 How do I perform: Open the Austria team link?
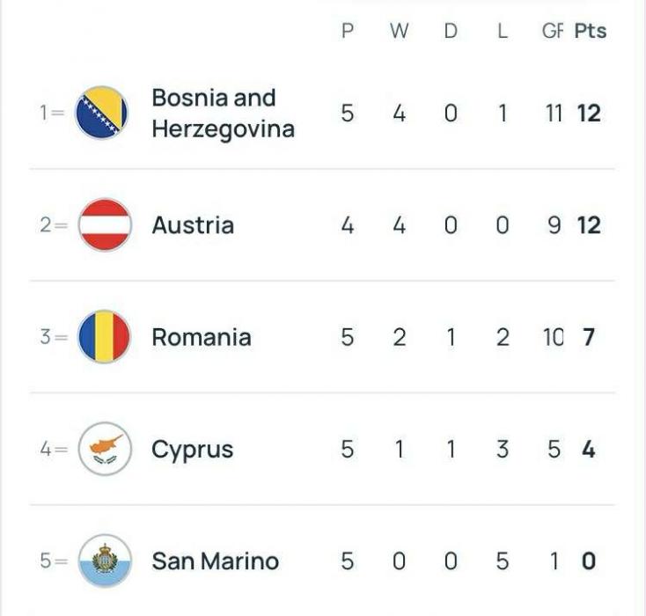tap(193, 225)
